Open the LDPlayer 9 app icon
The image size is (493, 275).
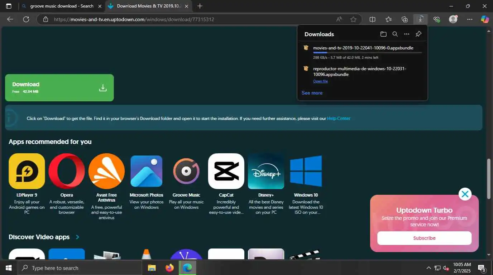tap(27, 171)
